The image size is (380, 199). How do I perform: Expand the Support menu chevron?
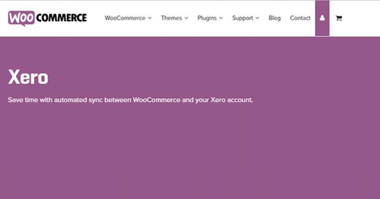pos(257,18)
